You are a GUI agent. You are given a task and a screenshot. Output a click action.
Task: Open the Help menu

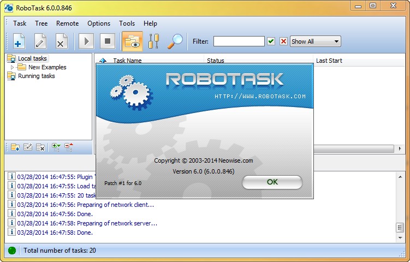click(150, 23)
